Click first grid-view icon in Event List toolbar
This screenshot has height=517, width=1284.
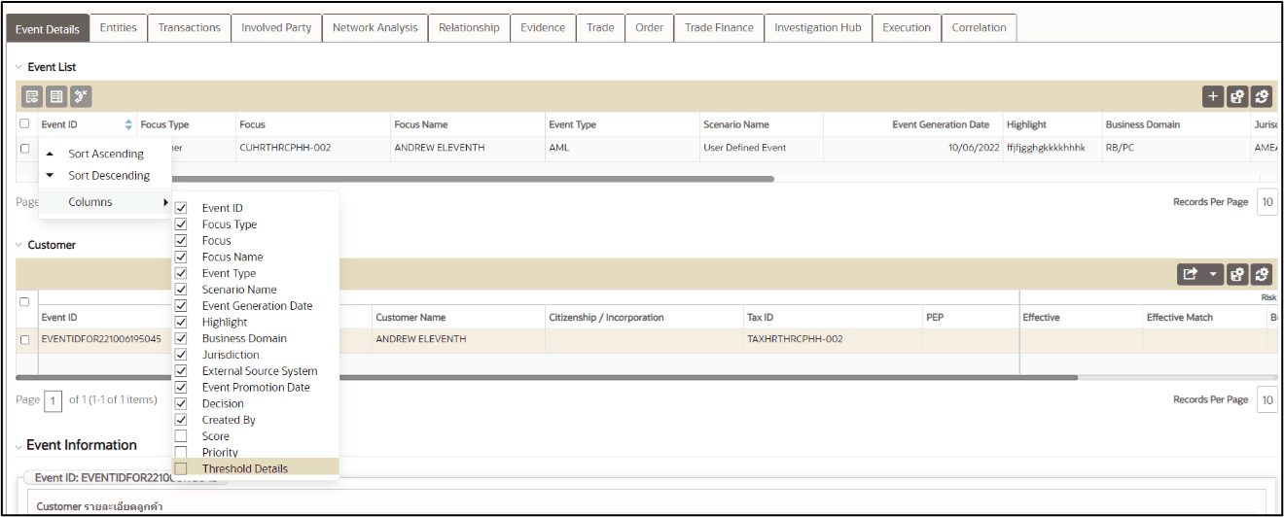[32, 96]
